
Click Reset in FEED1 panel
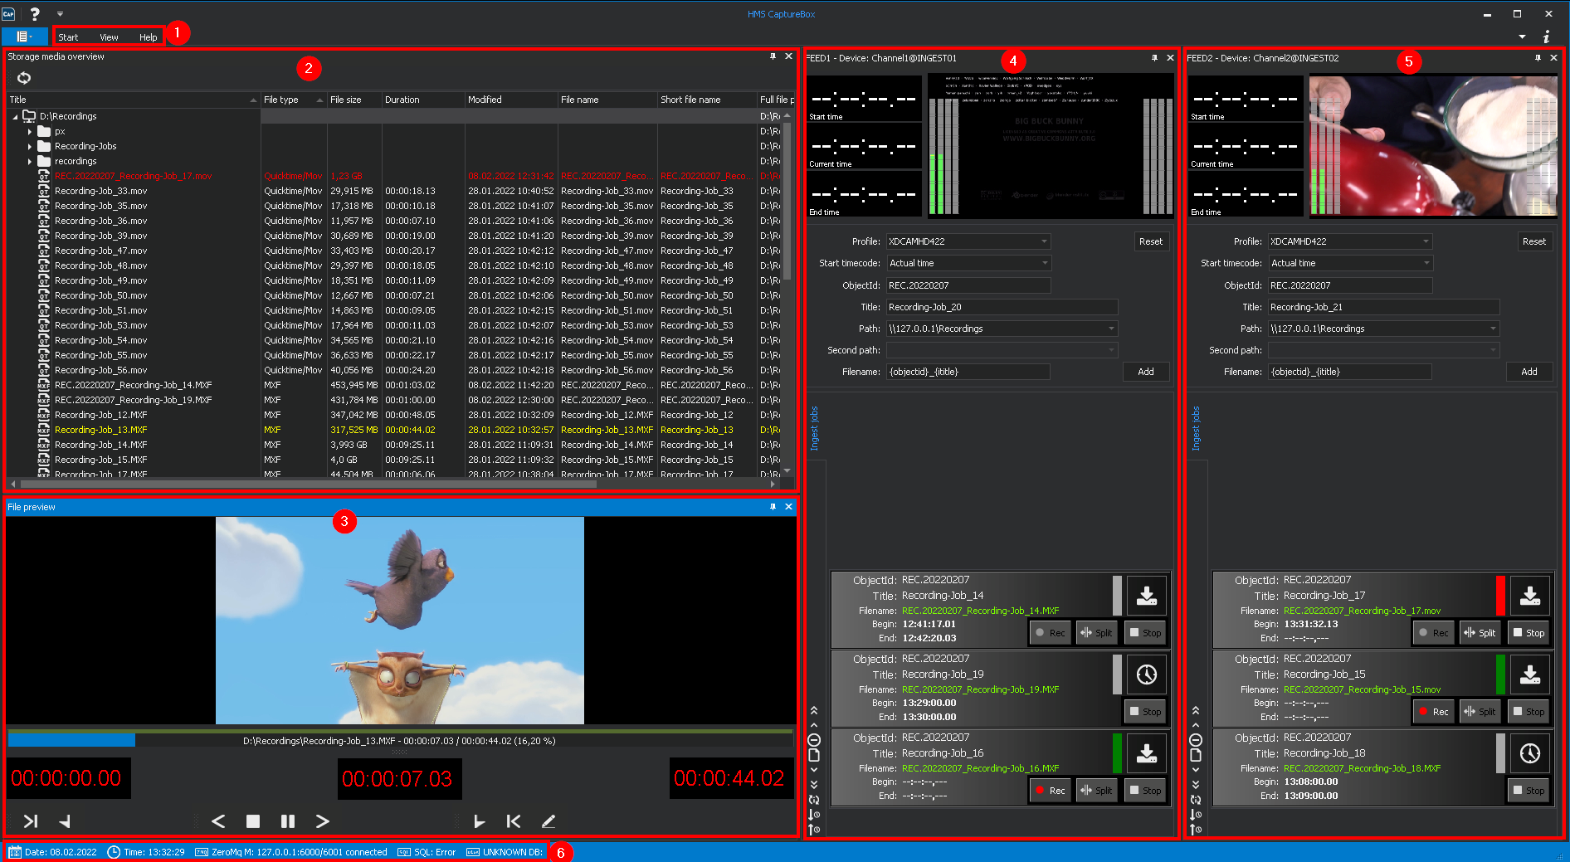pos(1151,241)
